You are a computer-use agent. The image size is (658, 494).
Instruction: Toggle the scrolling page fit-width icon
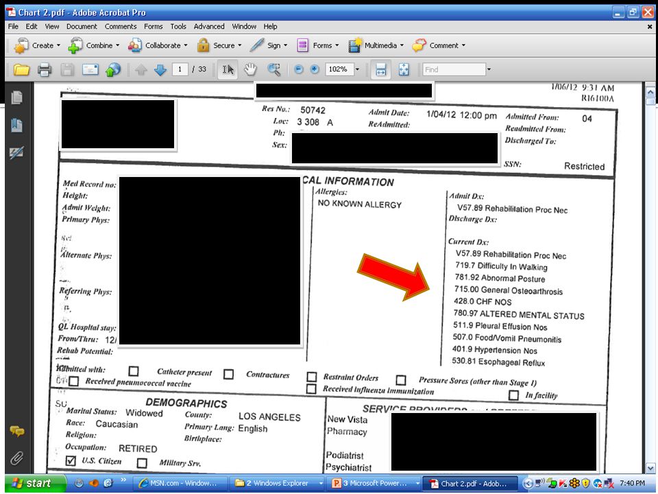pyautogui.click(x=380, y=69)
